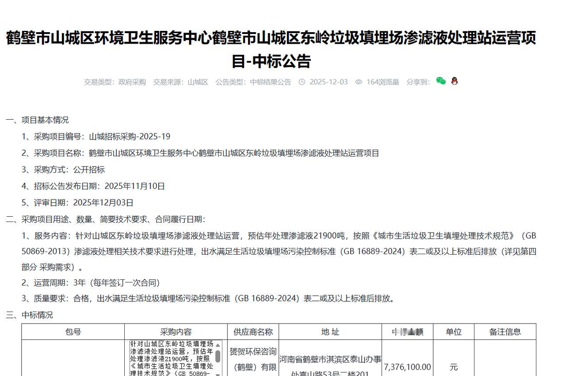The height and width of the screenshot is (376, 566).
Task: Click the 单位 column header
Action: (x=454, y=331)
